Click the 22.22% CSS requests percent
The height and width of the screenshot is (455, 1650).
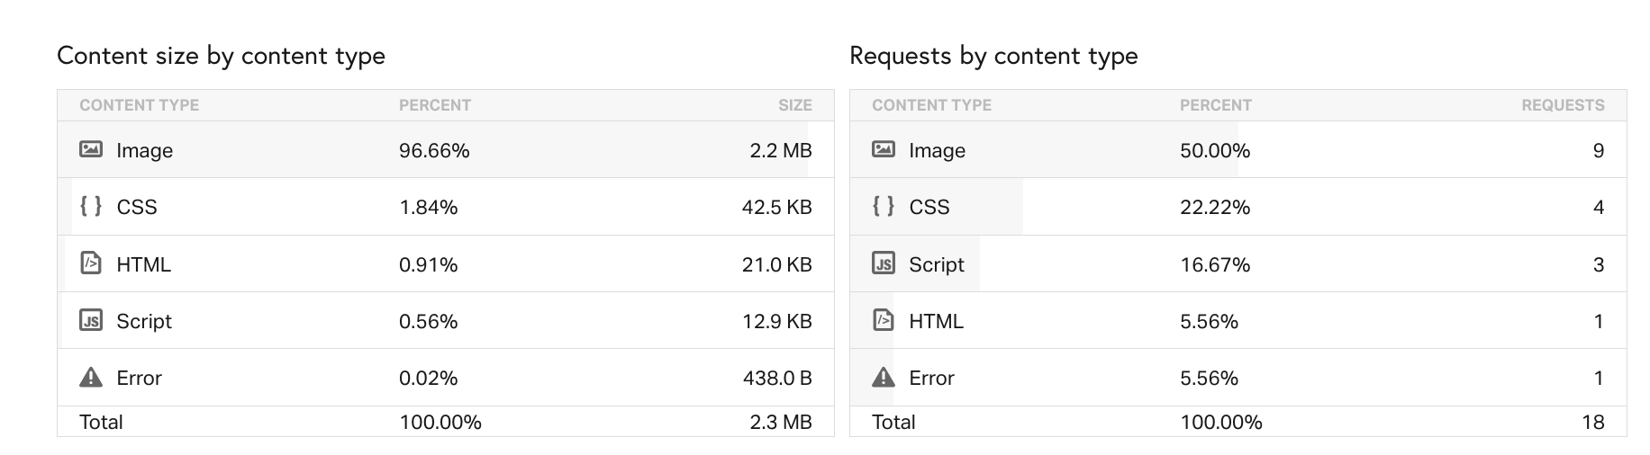1215,207
